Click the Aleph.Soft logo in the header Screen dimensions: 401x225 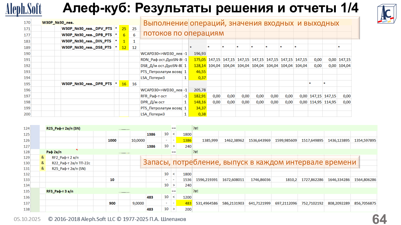pos(23,10)
